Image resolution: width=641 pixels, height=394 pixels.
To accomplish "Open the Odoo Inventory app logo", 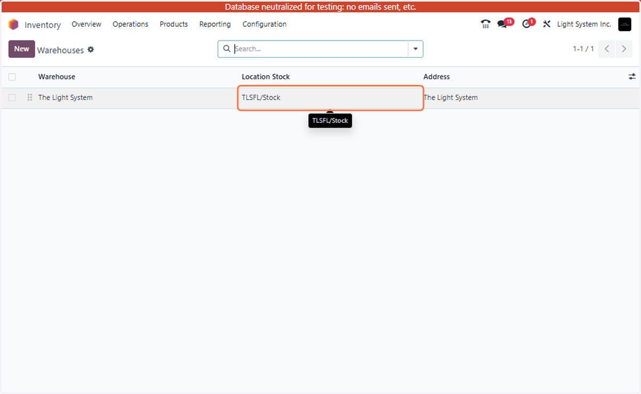I will [13, 25].
